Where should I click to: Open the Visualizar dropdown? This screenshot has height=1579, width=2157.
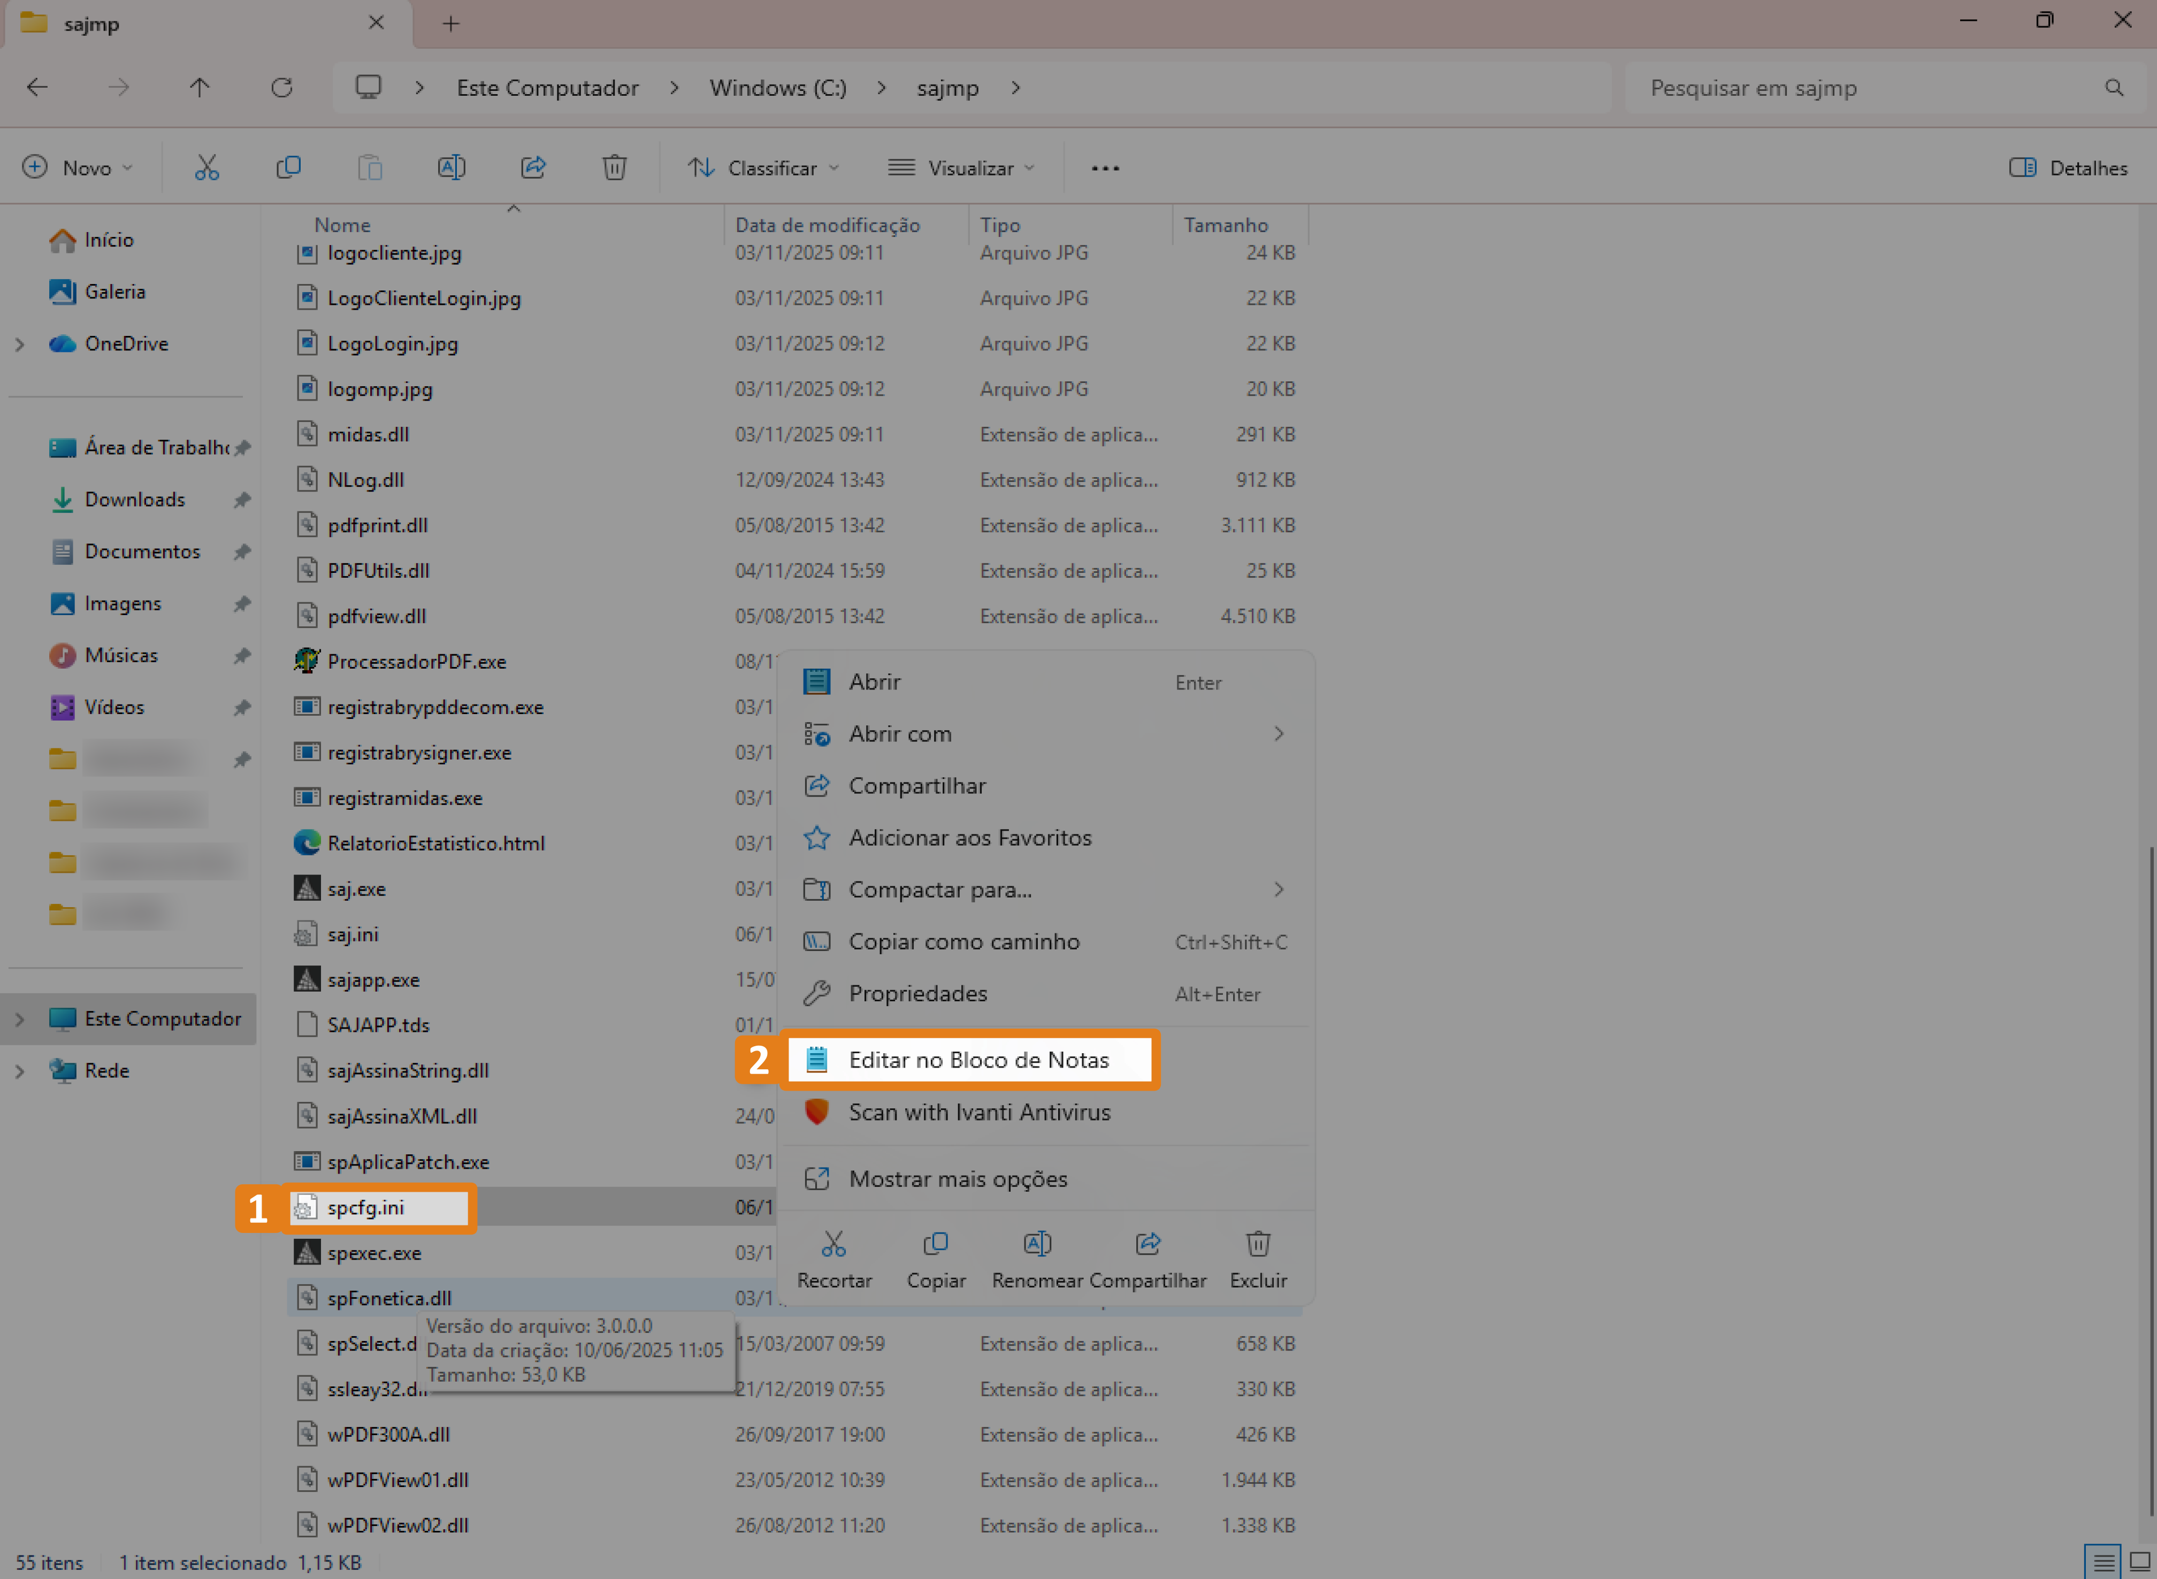click(960, 168)
